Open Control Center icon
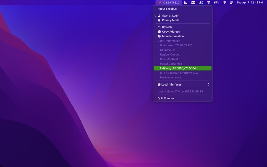The height and width of the screenshot is (167, 267). click(x=232, y=3)
